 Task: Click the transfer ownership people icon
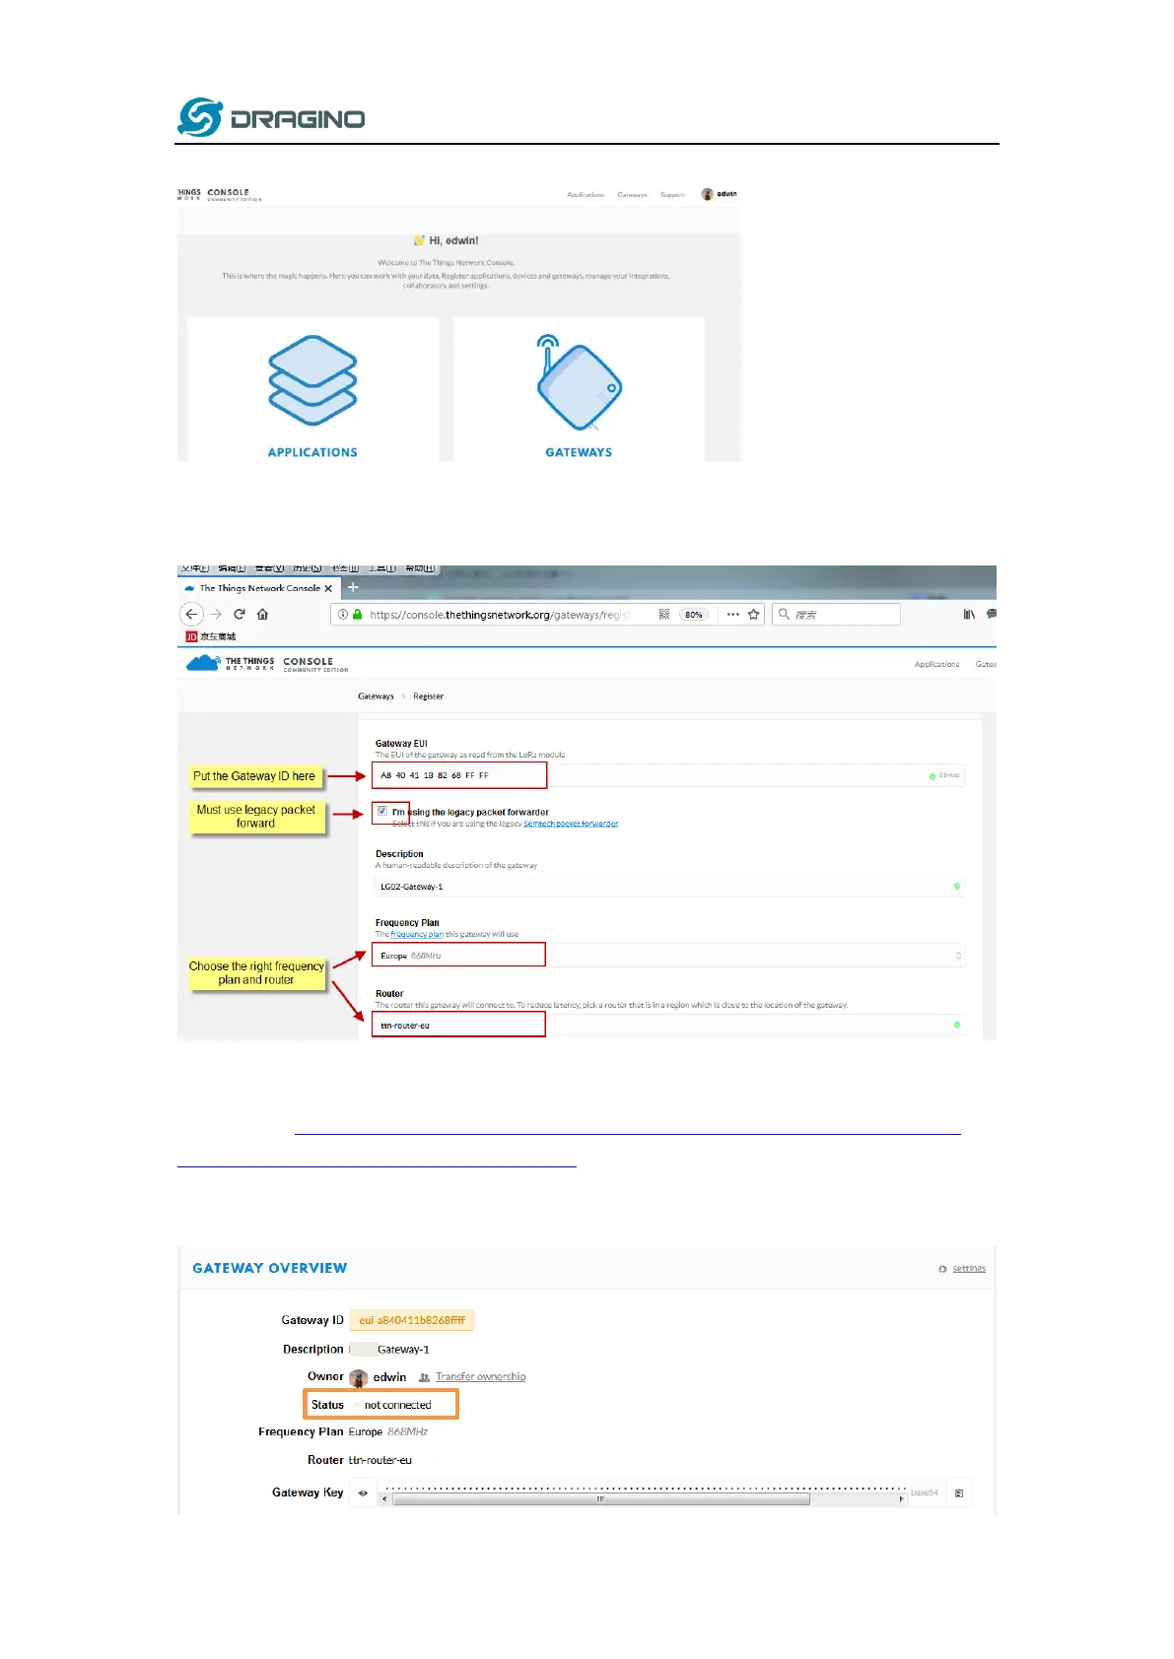point(424,1377)
